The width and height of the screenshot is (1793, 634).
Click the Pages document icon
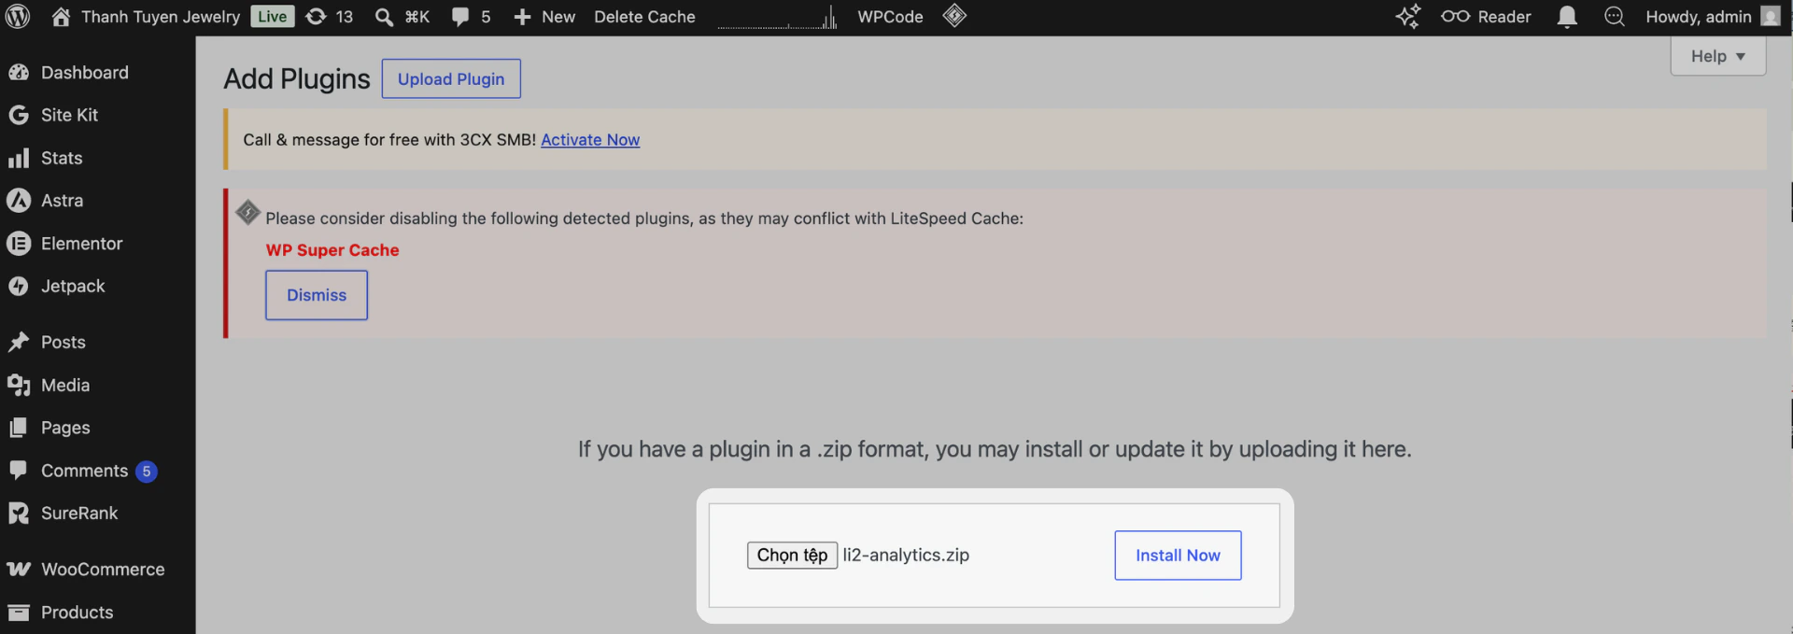coord(19,428)
